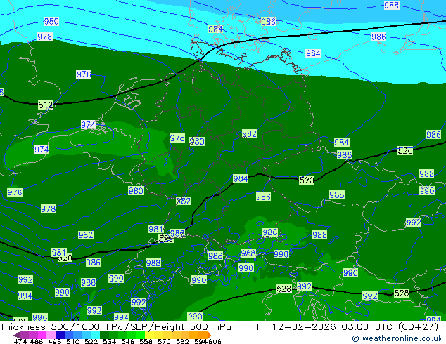
Task: Click the 498 legend value
Action: [54, 341]
